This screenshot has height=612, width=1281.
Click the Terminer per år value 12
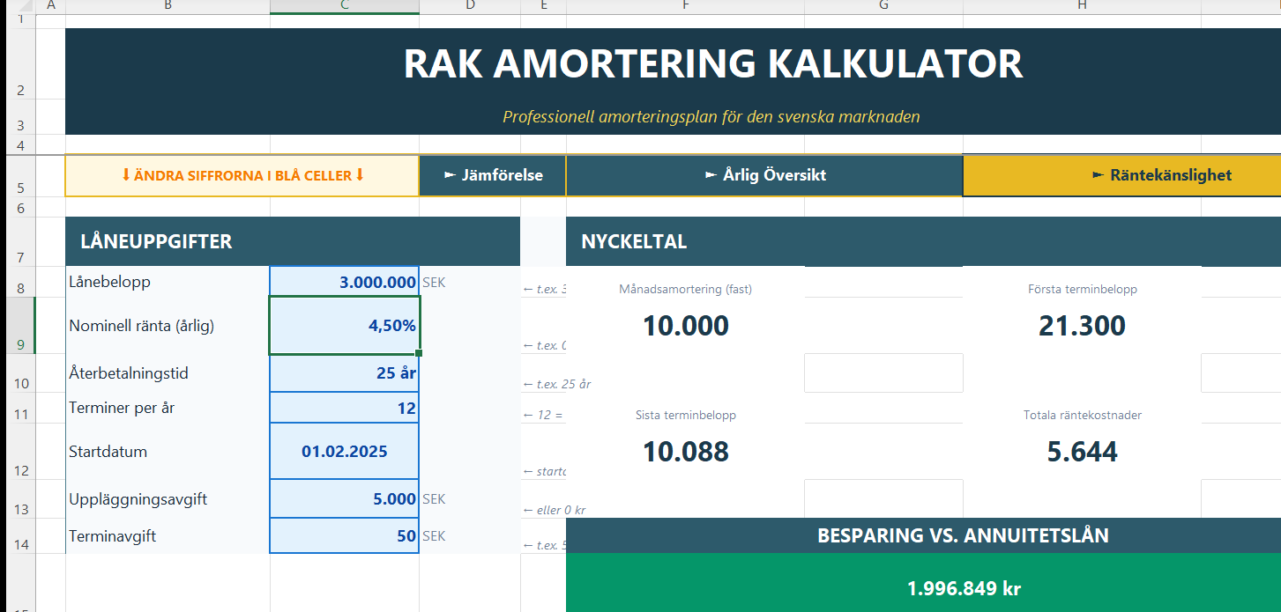[x=345, y=409]
